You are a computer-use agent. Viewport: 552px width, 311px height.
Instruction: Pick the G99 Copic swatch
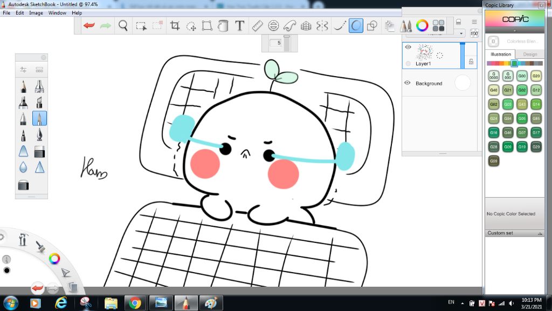pyautogui.click(x=494, y=161)
